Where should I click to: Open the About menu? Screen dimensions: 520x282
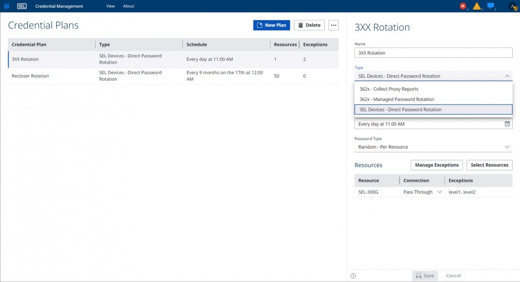pos(128,6)
